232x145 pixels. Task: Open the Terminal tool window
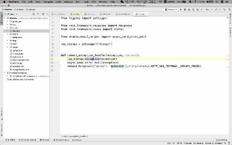[x=45, y=140]
